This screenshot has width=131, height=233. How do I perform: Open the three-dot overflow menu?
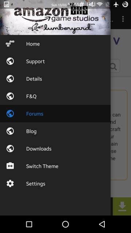pos(123,19)
